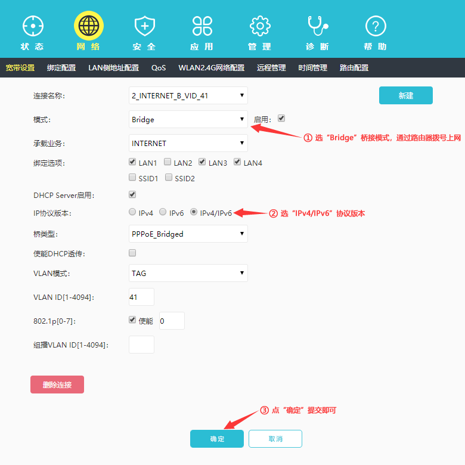Expand the VLAN模式 dropdown showing TAG

coord(188,273)
